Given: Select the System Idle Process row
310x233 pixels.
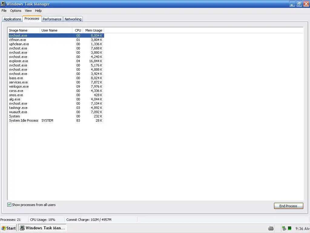Looking at the screenshot, I should pos(56,120).
